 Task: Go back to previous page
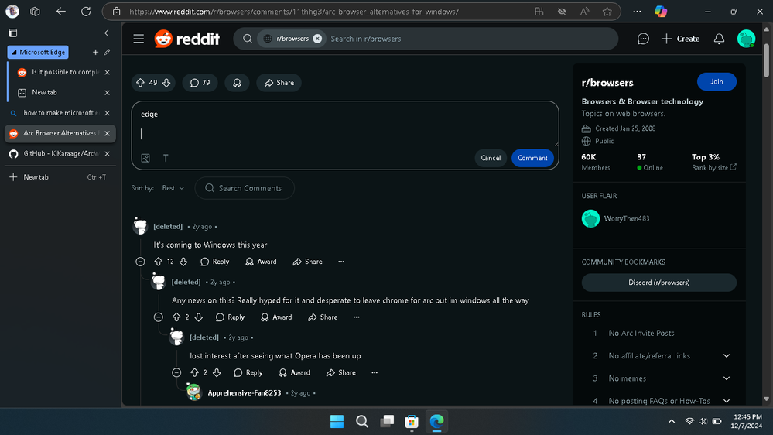[60, 12]
